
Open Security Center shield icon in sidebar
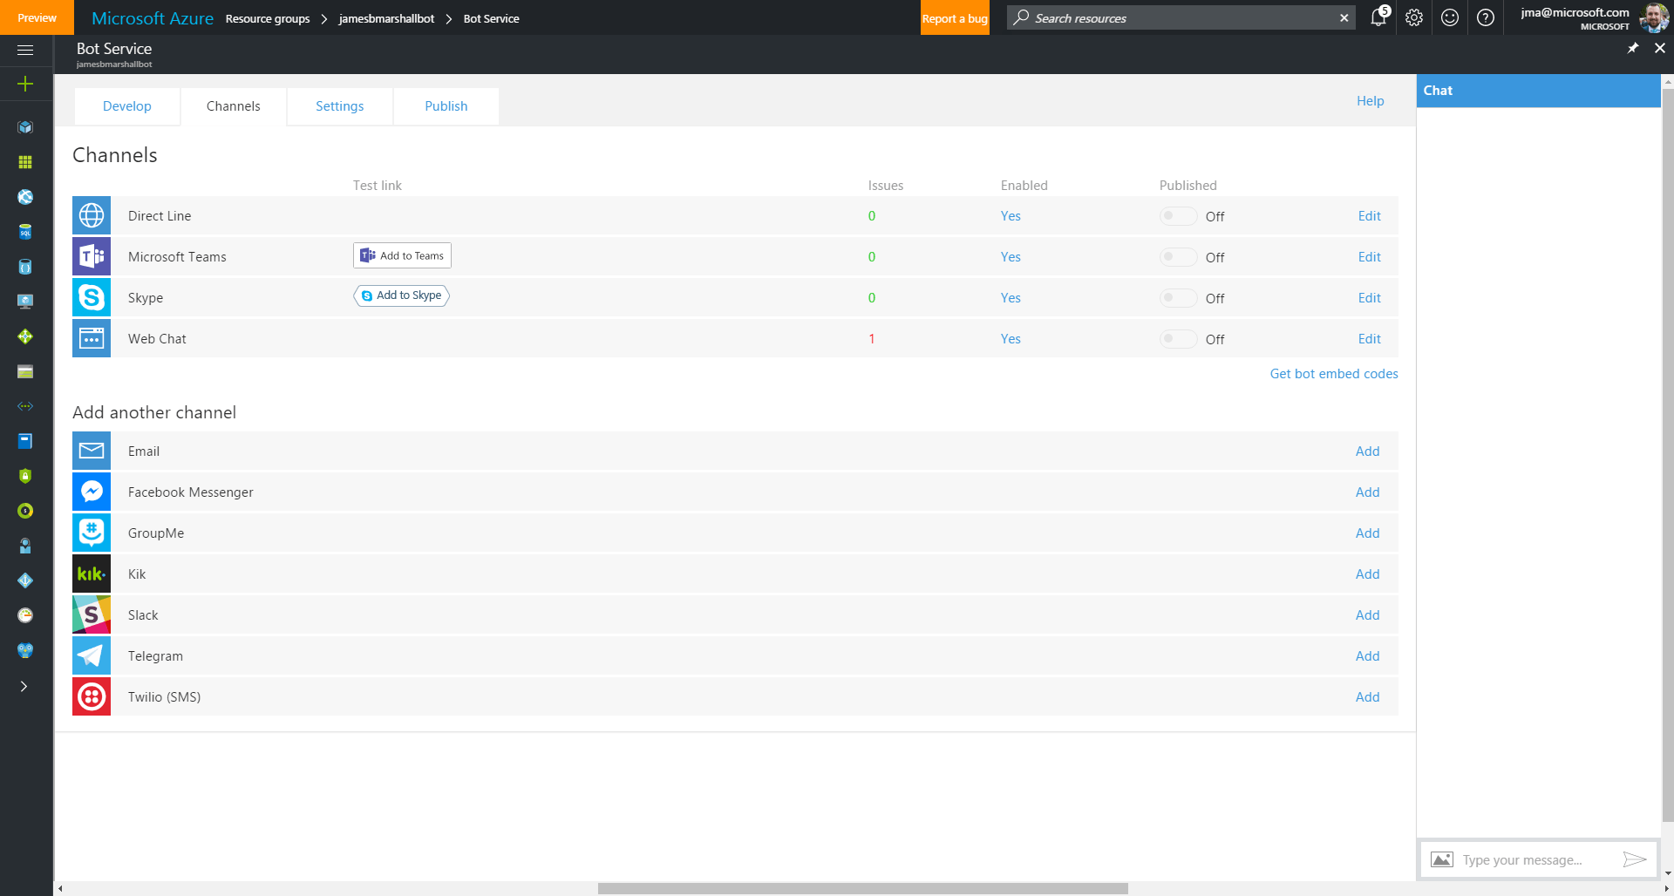(x=25, y=476)
